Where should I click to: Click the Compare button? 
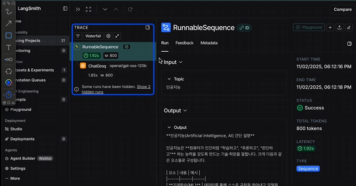pos(343,10)
